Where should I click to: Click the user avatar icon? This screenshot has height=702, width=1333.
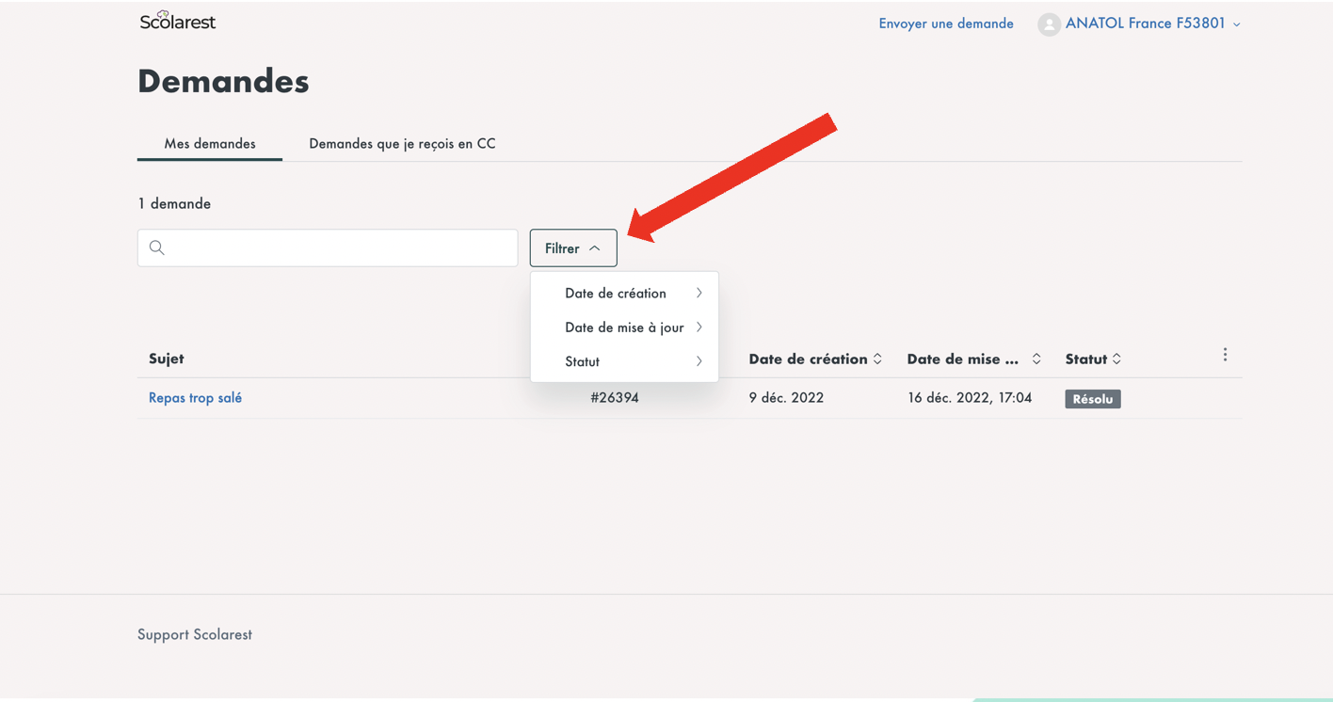(1049, 24)
